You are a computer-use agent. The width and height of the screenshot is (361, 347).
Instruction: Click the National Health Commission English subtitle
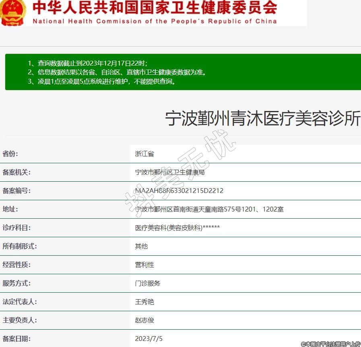point(155,21)
